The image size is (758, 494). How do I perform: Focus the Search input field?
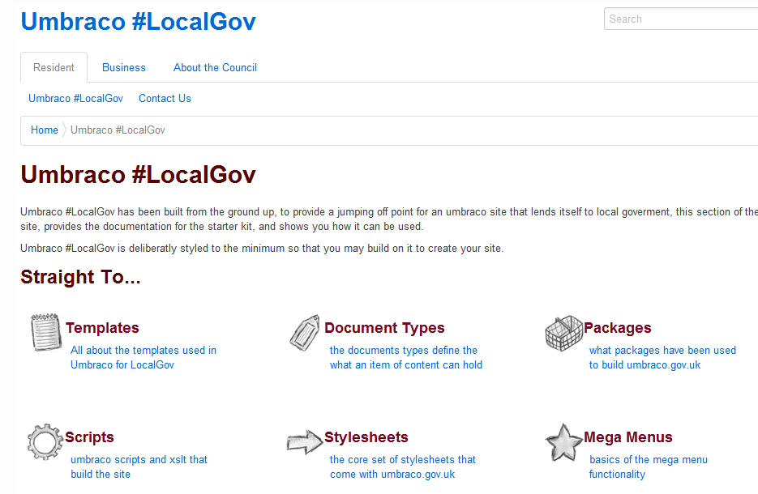[x=681, y=19]
